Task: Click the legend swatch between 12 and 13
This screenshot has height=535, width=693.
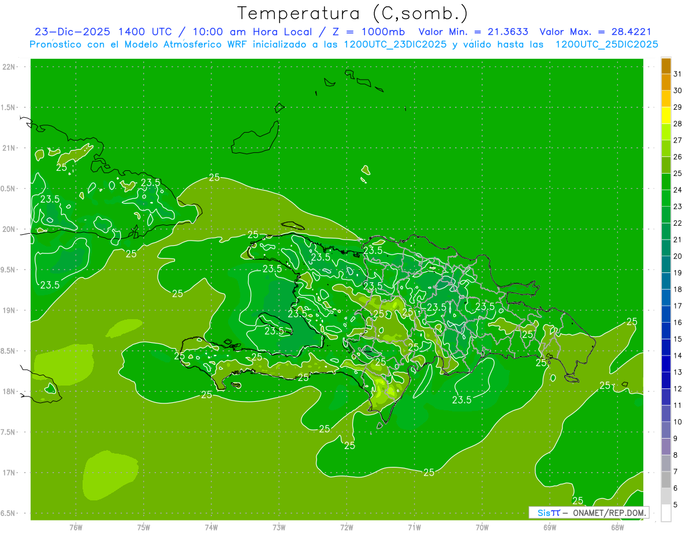Action: tap(666, 381)
